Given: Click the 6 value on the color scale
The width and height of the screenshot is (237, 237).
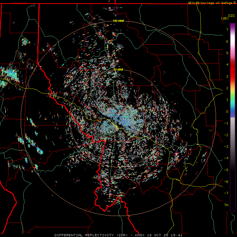Looking at the screenshot, I should click(x=227, y=41).
